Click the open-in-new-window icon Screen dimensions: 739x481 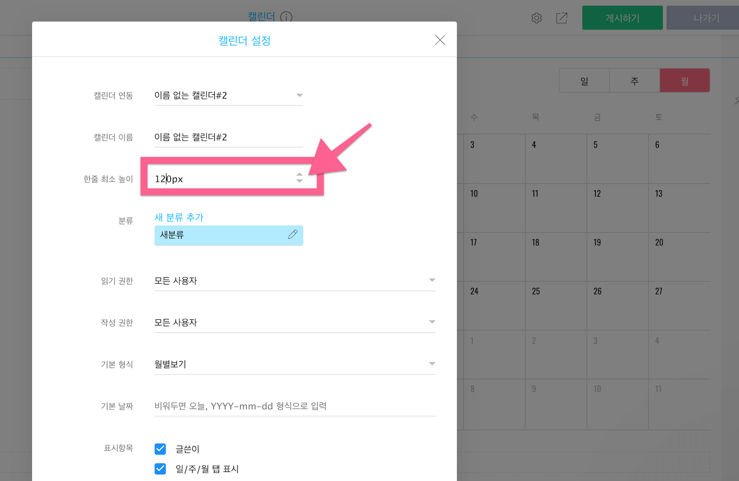click(561, 18)
